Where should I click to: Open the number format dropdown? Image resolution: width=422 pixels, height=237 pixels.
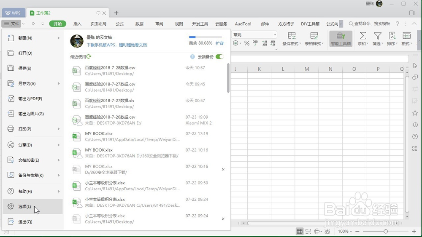pyautogui.click(x=275, y=35)
